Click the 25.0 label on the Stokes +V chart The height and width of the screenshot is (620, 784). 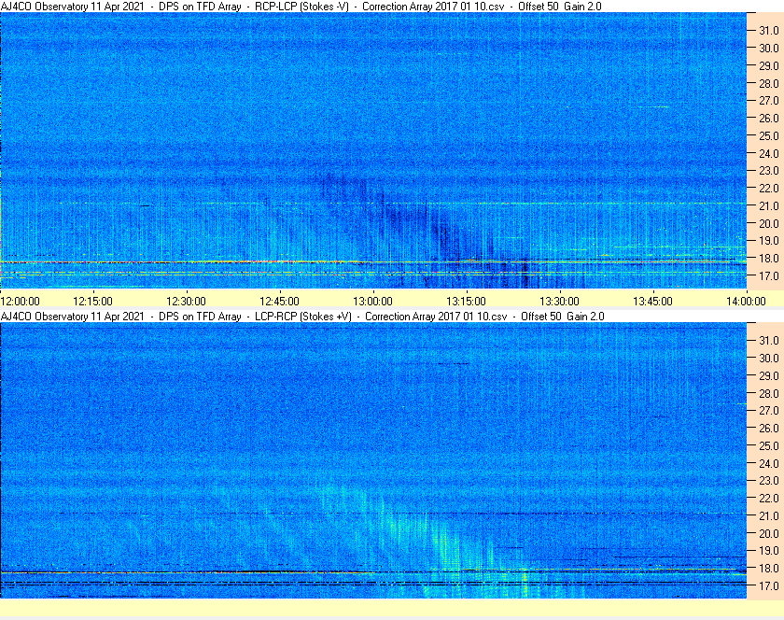click(x=769, y=445)
